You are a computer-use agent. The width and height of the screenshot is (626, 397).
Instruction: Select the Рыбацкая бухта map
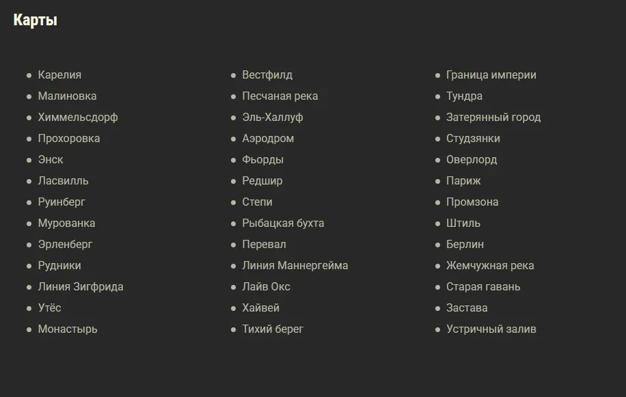pos(283,223)
